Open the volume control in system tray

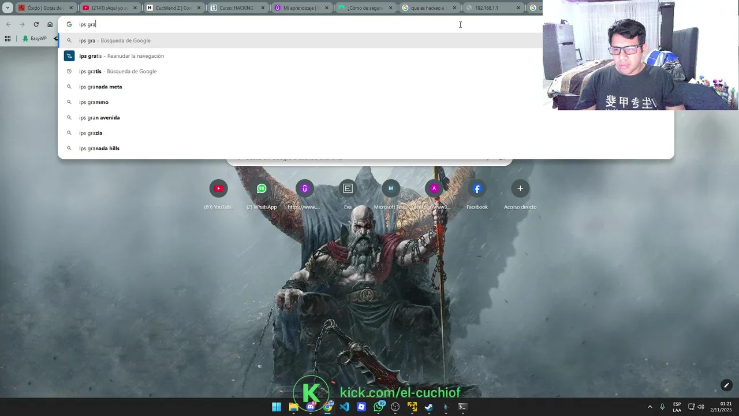pyautogui.click(x=701, y=407)
